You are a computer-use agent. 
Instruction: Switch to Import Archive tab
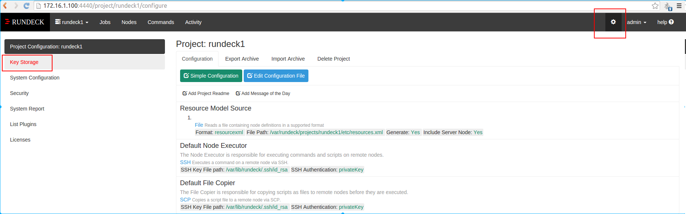pos(288,59)
